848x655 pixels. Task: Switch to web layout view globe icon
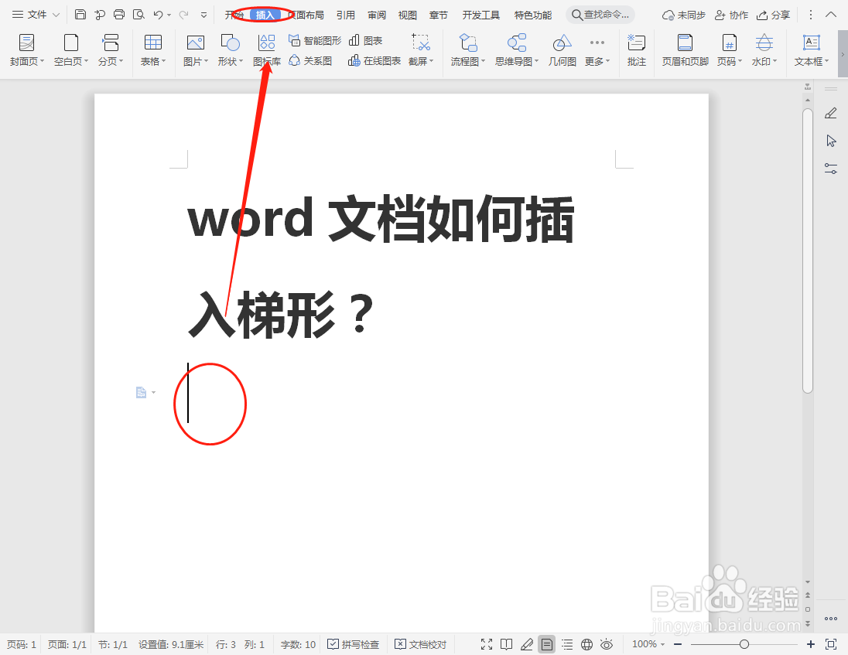[x=586, y=644]
